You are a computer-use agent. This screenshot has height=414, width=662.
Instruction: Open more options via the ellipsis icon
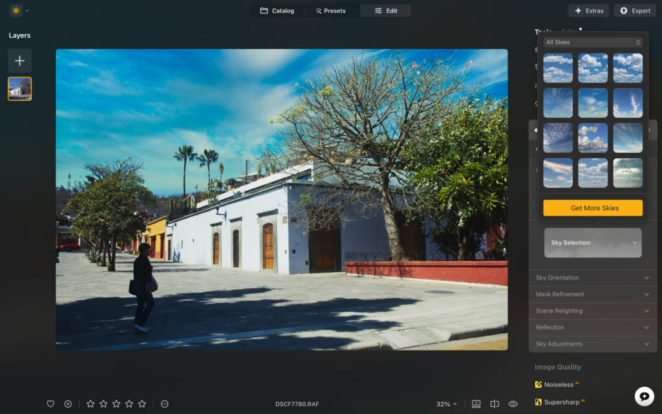coord(164,404)
